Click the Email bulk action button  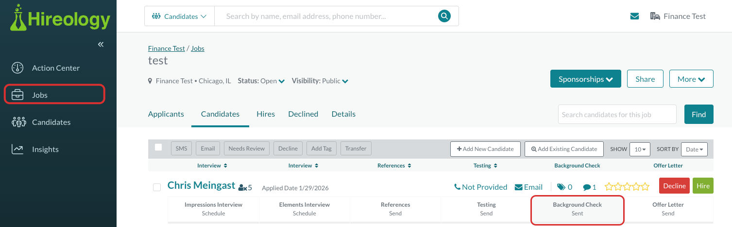pos(208,149)
